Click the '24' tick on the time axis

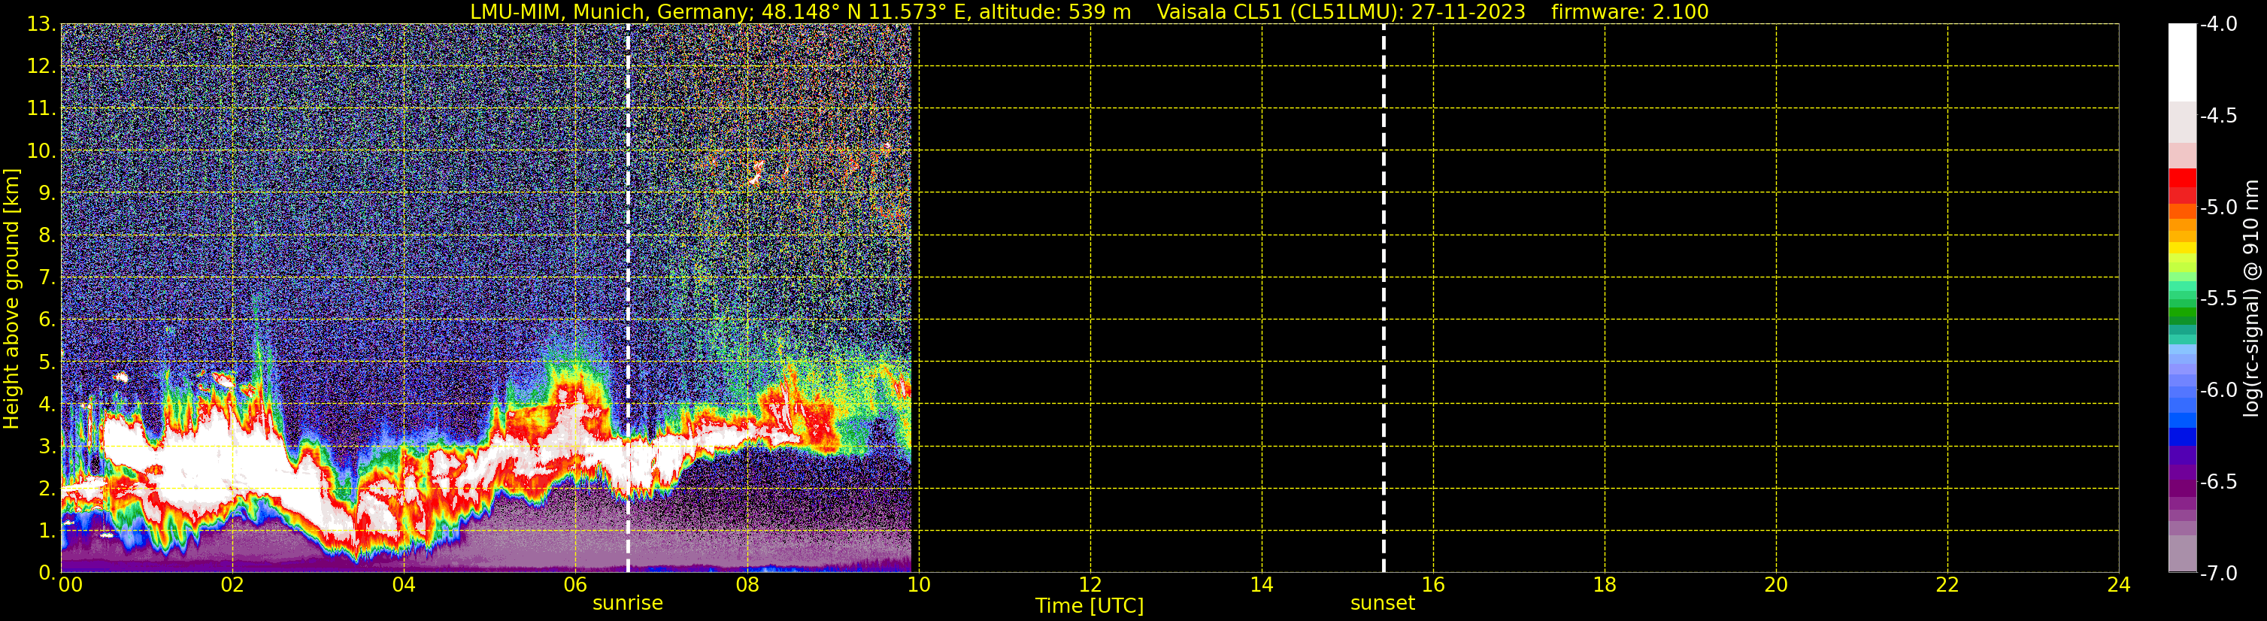point(2119,585)
